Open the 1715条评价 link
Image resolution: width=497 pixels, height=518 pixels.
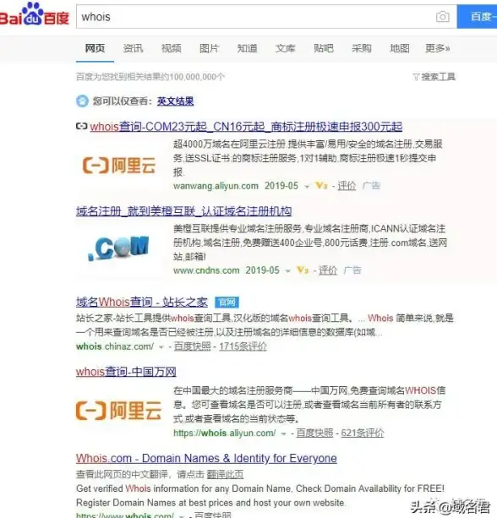click(243, 346)
